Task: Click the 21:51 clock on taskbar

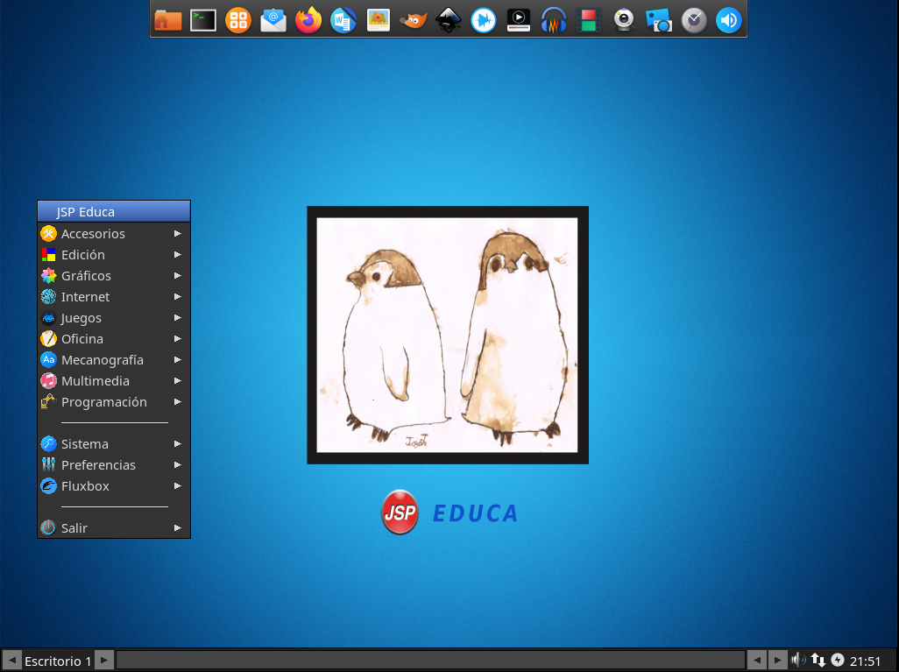Action: pyautogui.click(x=865, y=661)
